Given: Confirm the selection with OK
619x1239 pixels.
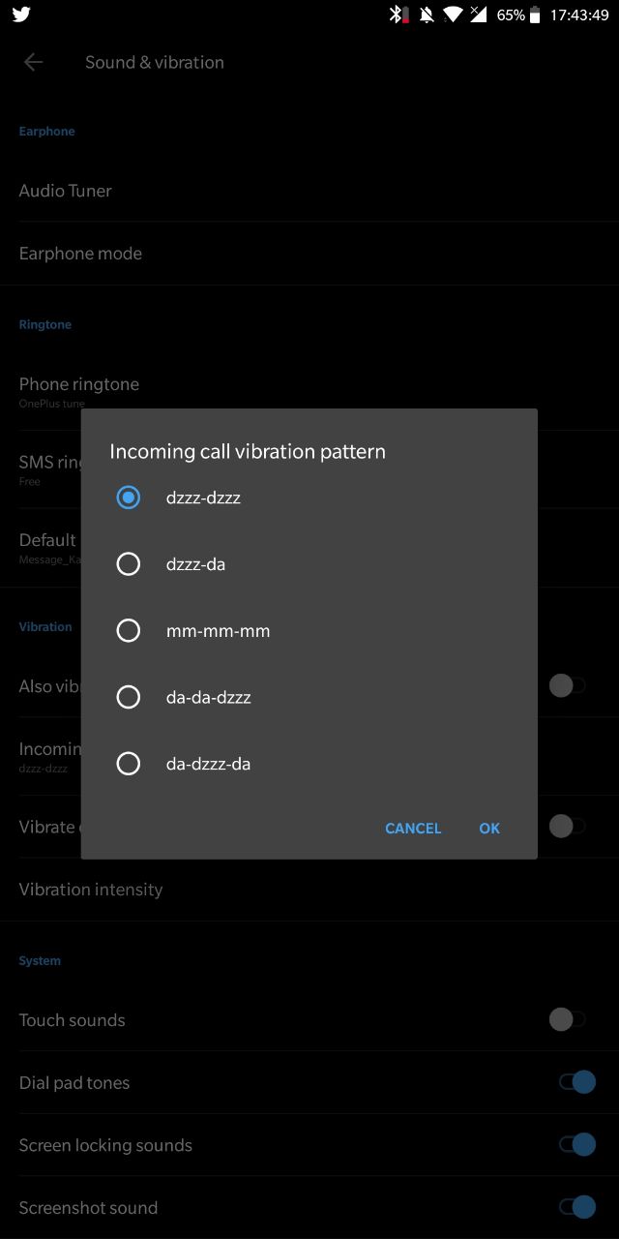Looking at the screenshot, I should [489, 829].
